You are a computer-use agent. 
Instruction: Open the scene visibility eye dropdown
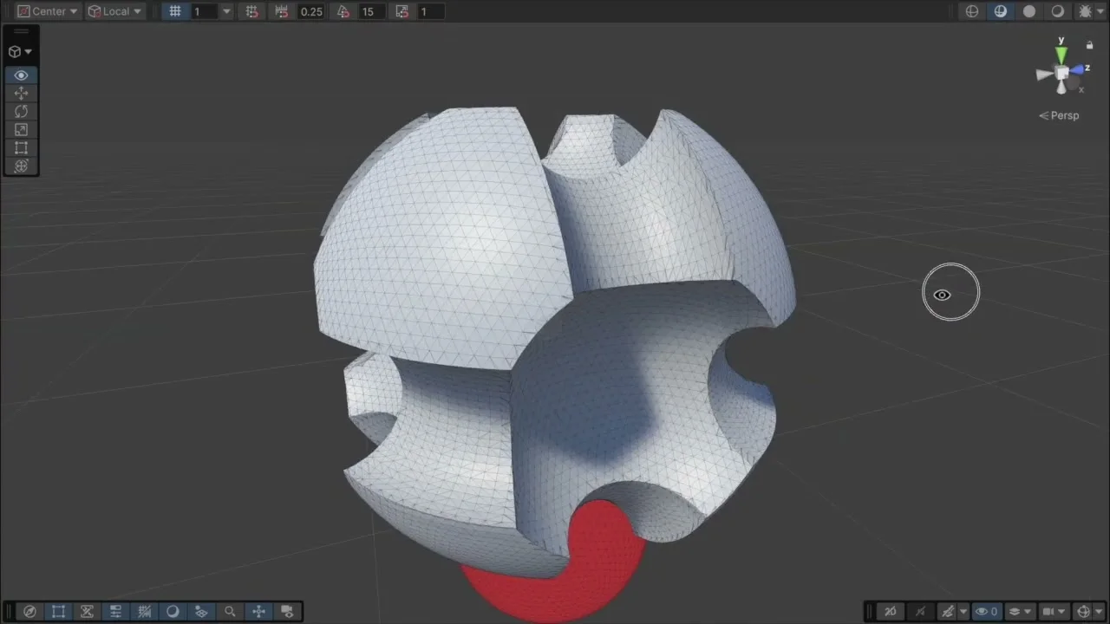point(986,612)
